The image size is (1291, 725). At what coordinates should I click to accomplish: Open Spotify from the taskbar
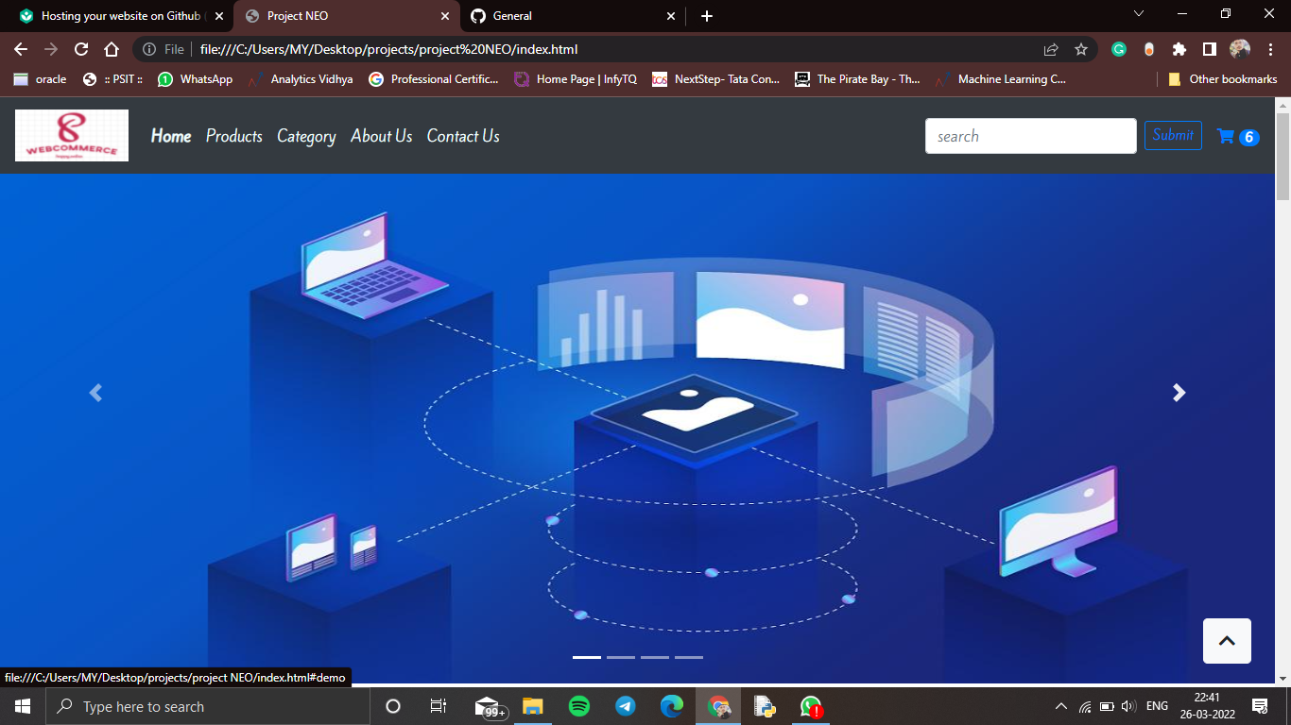[x=579, y=706]
